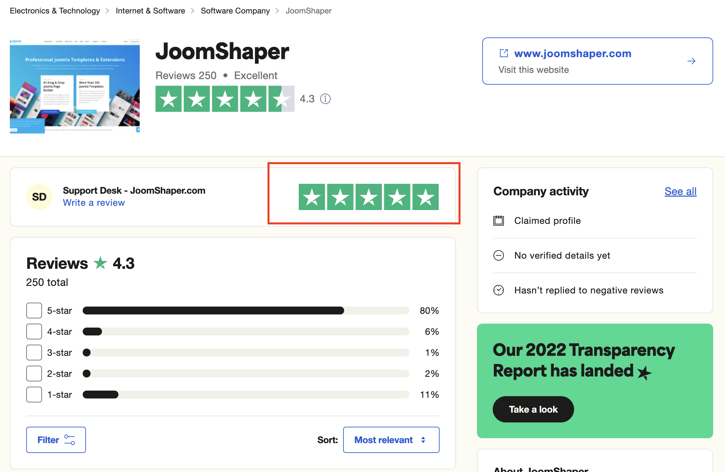Image resolution: width=725 pixels, height=472 pixels.
Task: Click the Claimed profile calendar icon
Action: (499, 221)
